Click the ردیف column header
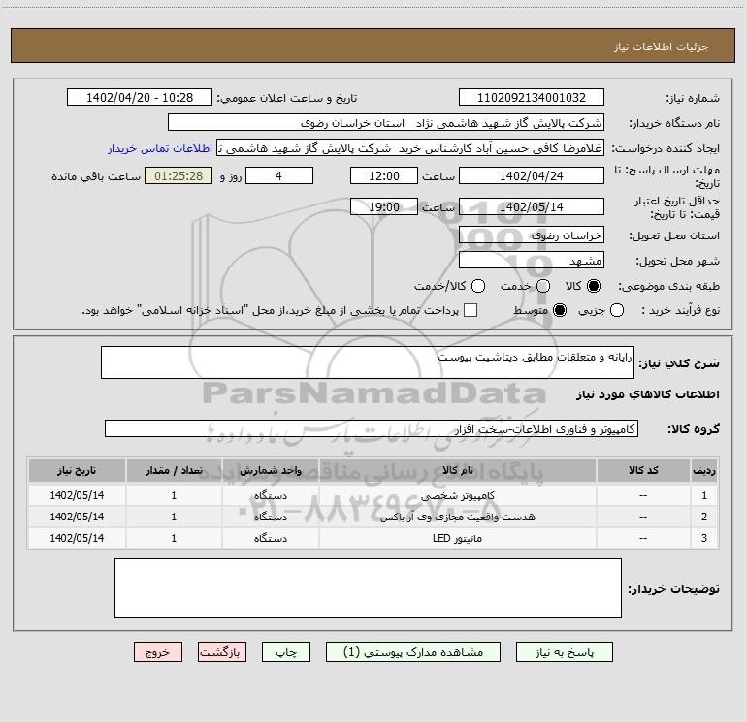Screen dimensions: 747x722 point(704,471)
